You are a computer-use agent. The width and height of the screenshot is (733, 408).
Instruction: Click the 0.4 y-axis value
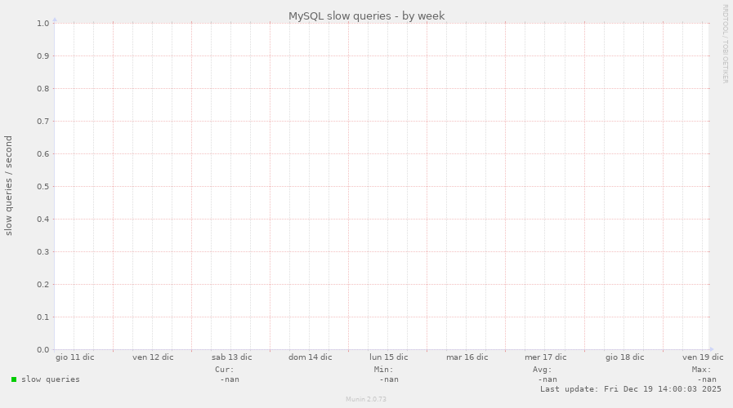43,220
